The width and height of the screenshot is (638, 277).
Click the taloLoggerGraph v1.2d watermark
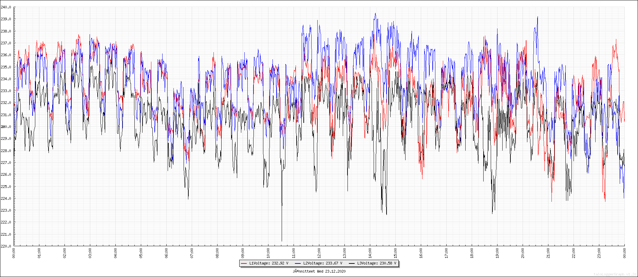pyautogui.click(x=615, y=274)
